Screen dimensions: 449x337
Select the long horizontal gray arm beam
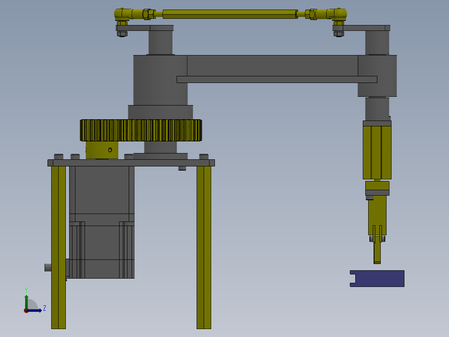(x=272, y=65)
